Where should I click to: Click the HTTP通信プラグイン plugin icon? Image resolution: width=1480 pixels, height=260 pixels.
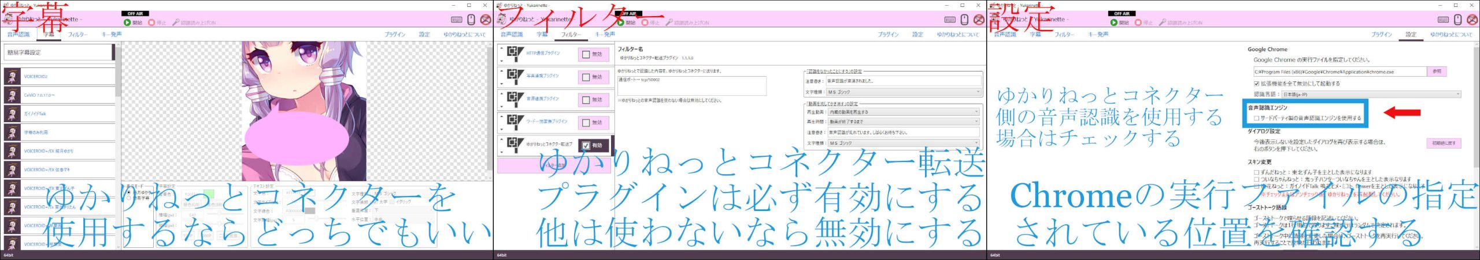pos(515,54)
